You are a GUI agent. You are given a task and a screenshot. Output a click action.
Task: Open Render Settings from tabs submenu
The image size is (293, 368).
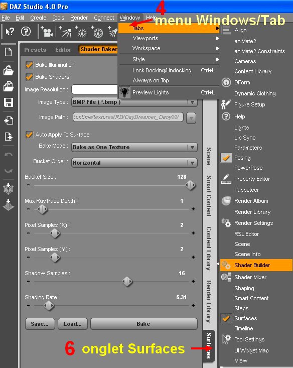tap(253, 223)
